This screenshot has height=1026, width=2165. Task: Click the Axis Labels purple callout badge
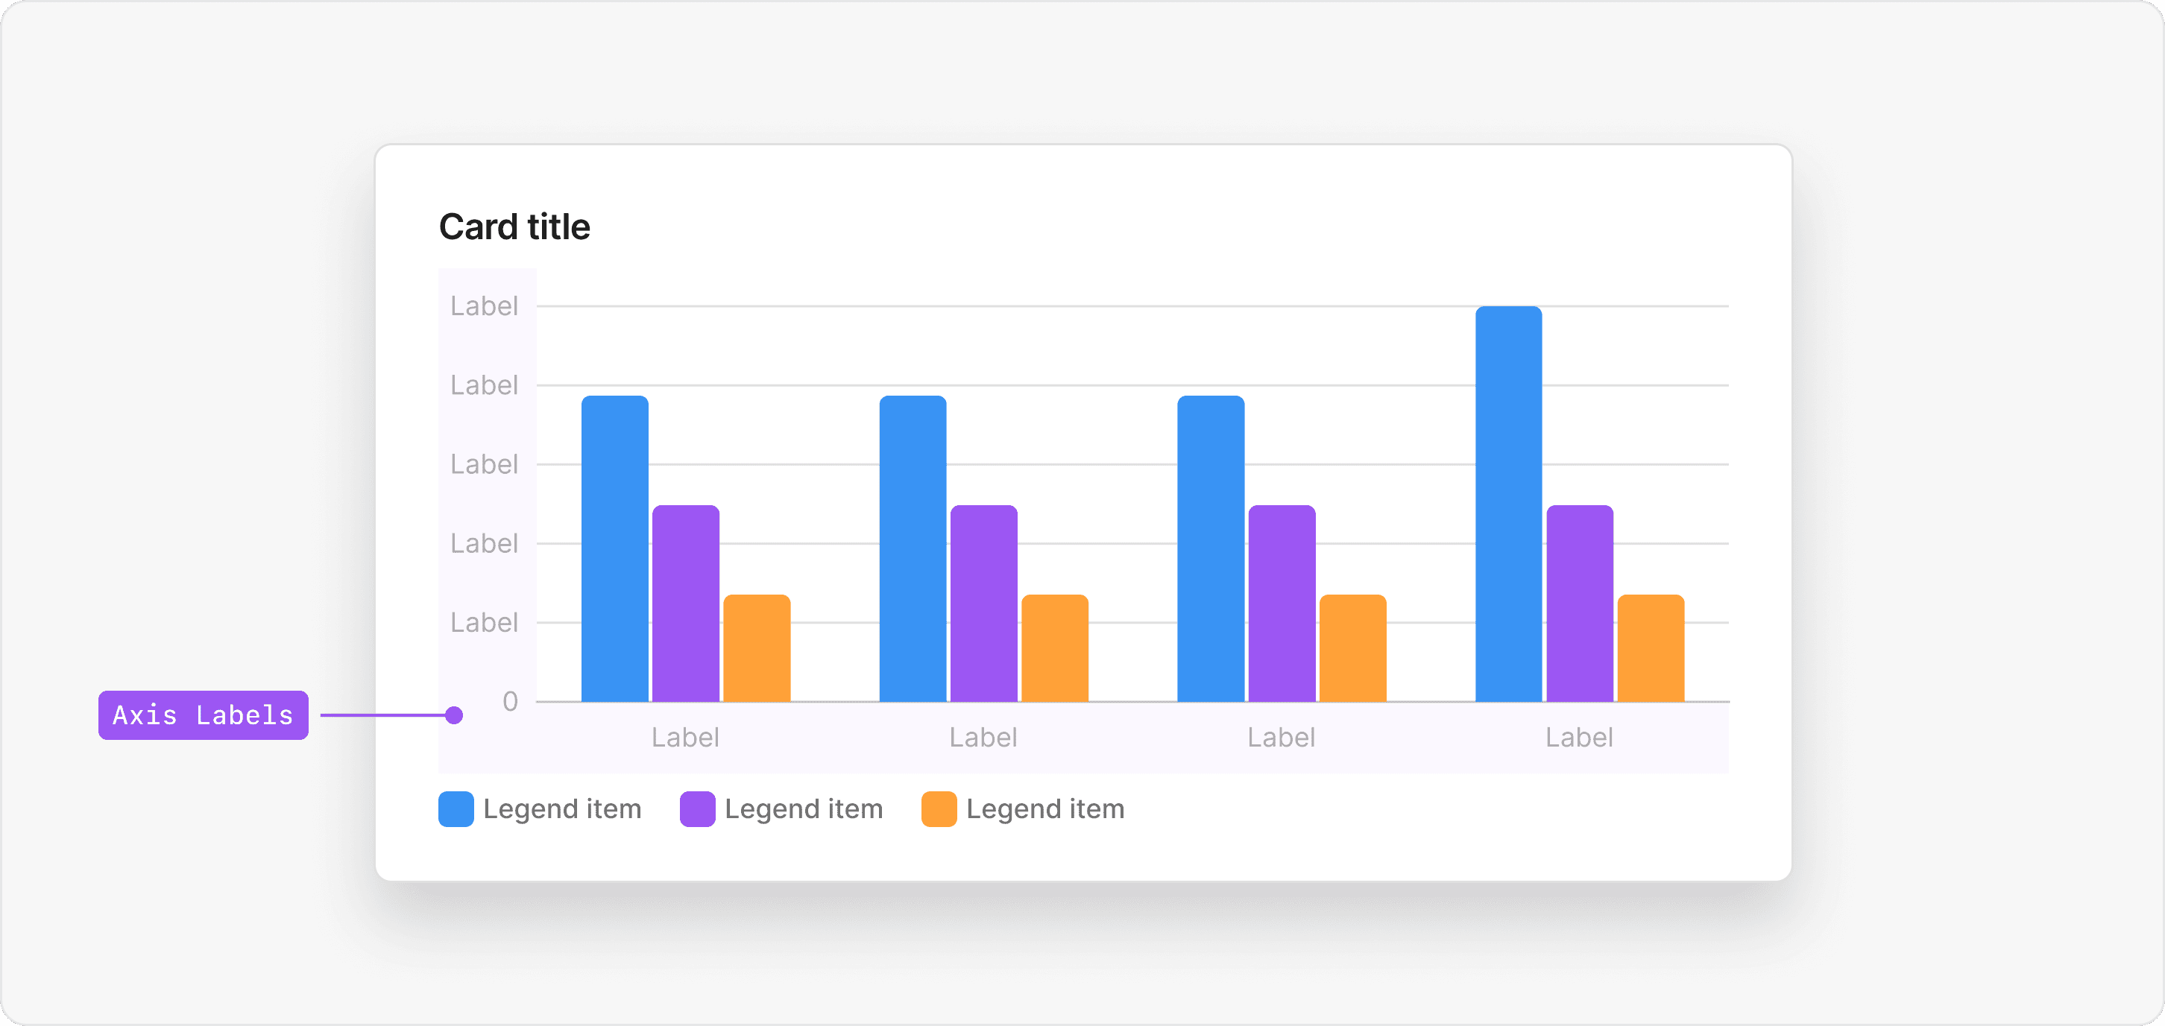click(x=204, y=715)
